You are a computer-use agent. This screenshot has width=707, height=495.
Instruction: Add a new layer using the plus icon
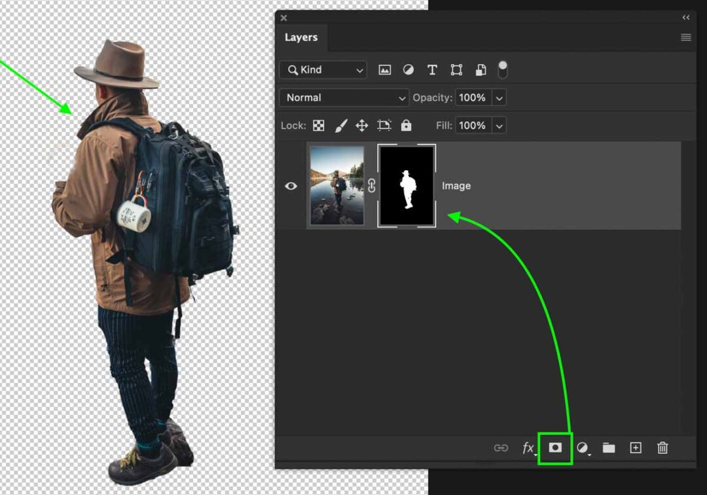pos(635,448)
